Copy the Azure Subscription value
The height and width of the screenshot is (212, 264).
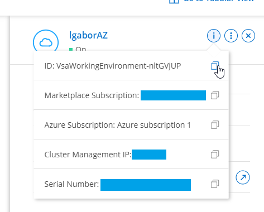coord(215,125)
